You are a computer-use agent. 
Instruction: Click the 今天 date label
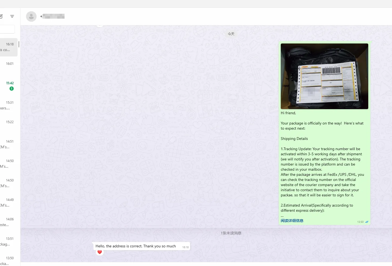[231, 34]
